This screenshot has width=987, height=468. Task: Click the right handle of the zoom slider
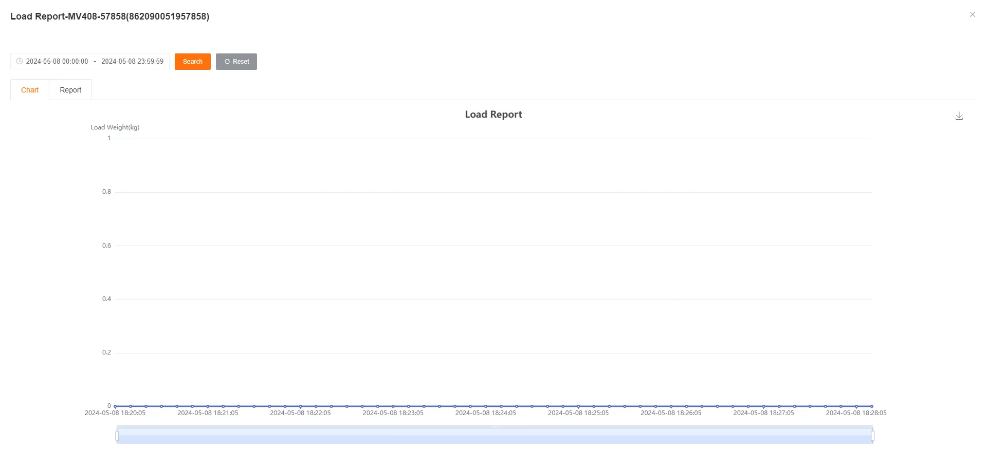(x=872, y=435)
